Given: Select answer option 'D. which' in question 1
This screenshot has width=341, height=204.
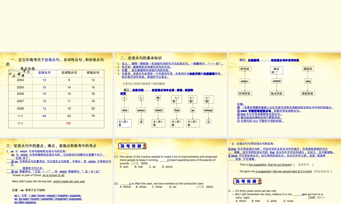Looking at the screenshot, I should (x=167, y=167).
